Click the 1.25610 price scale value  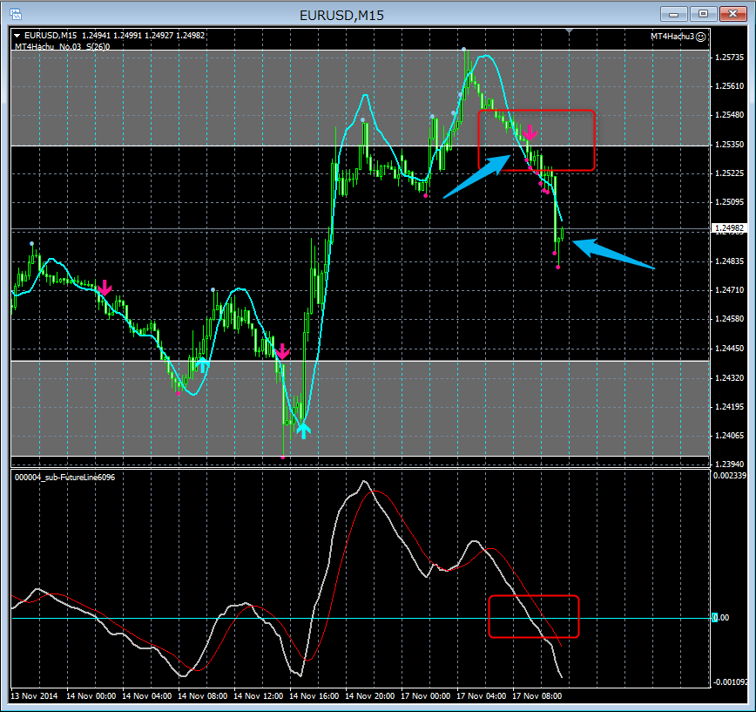click(729, 86)
